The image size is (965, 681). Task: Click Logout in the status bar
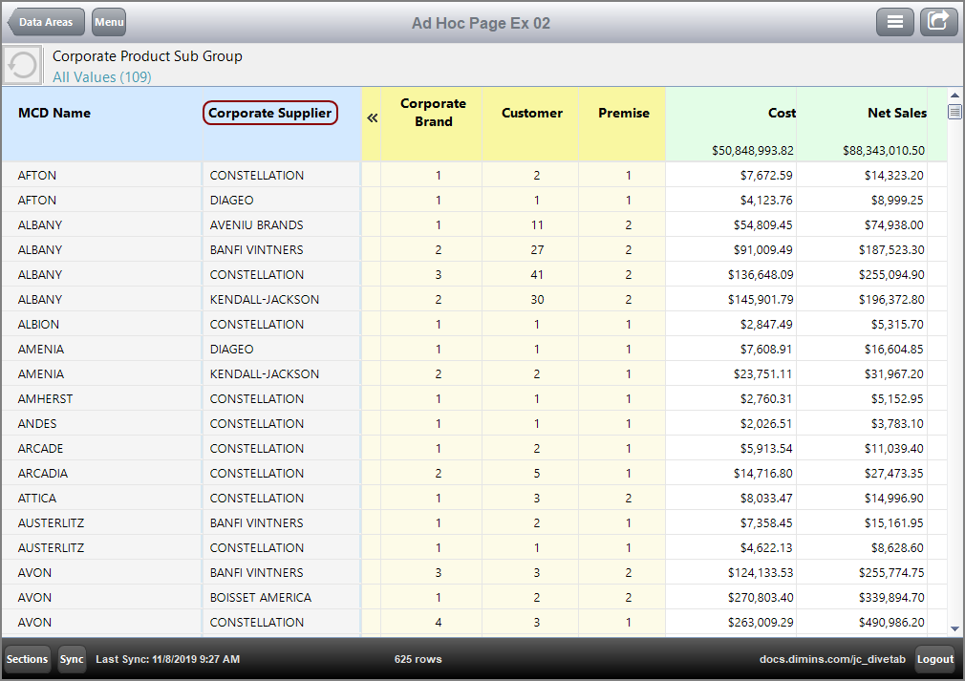[935, 659]
